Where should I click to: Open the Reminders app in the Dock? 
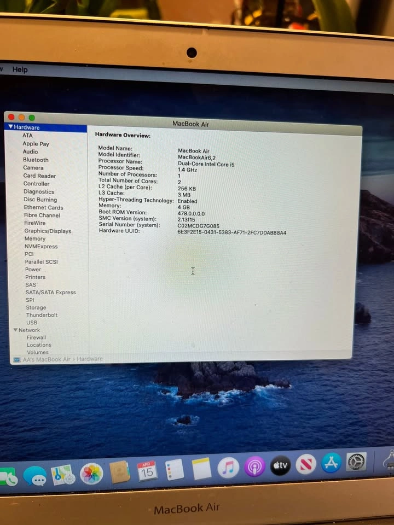click(175, 469)
